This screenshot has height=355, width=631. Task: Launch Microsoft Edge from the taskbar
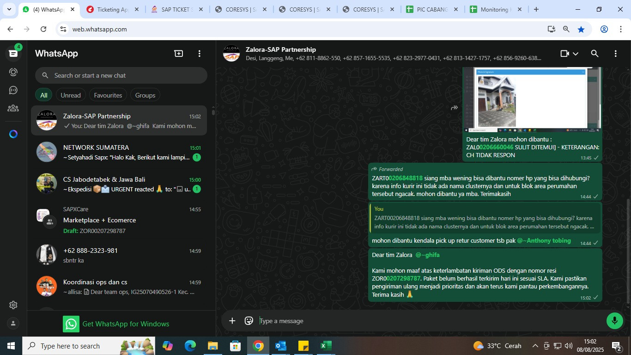pyautogui.click(x=190, y=346)
